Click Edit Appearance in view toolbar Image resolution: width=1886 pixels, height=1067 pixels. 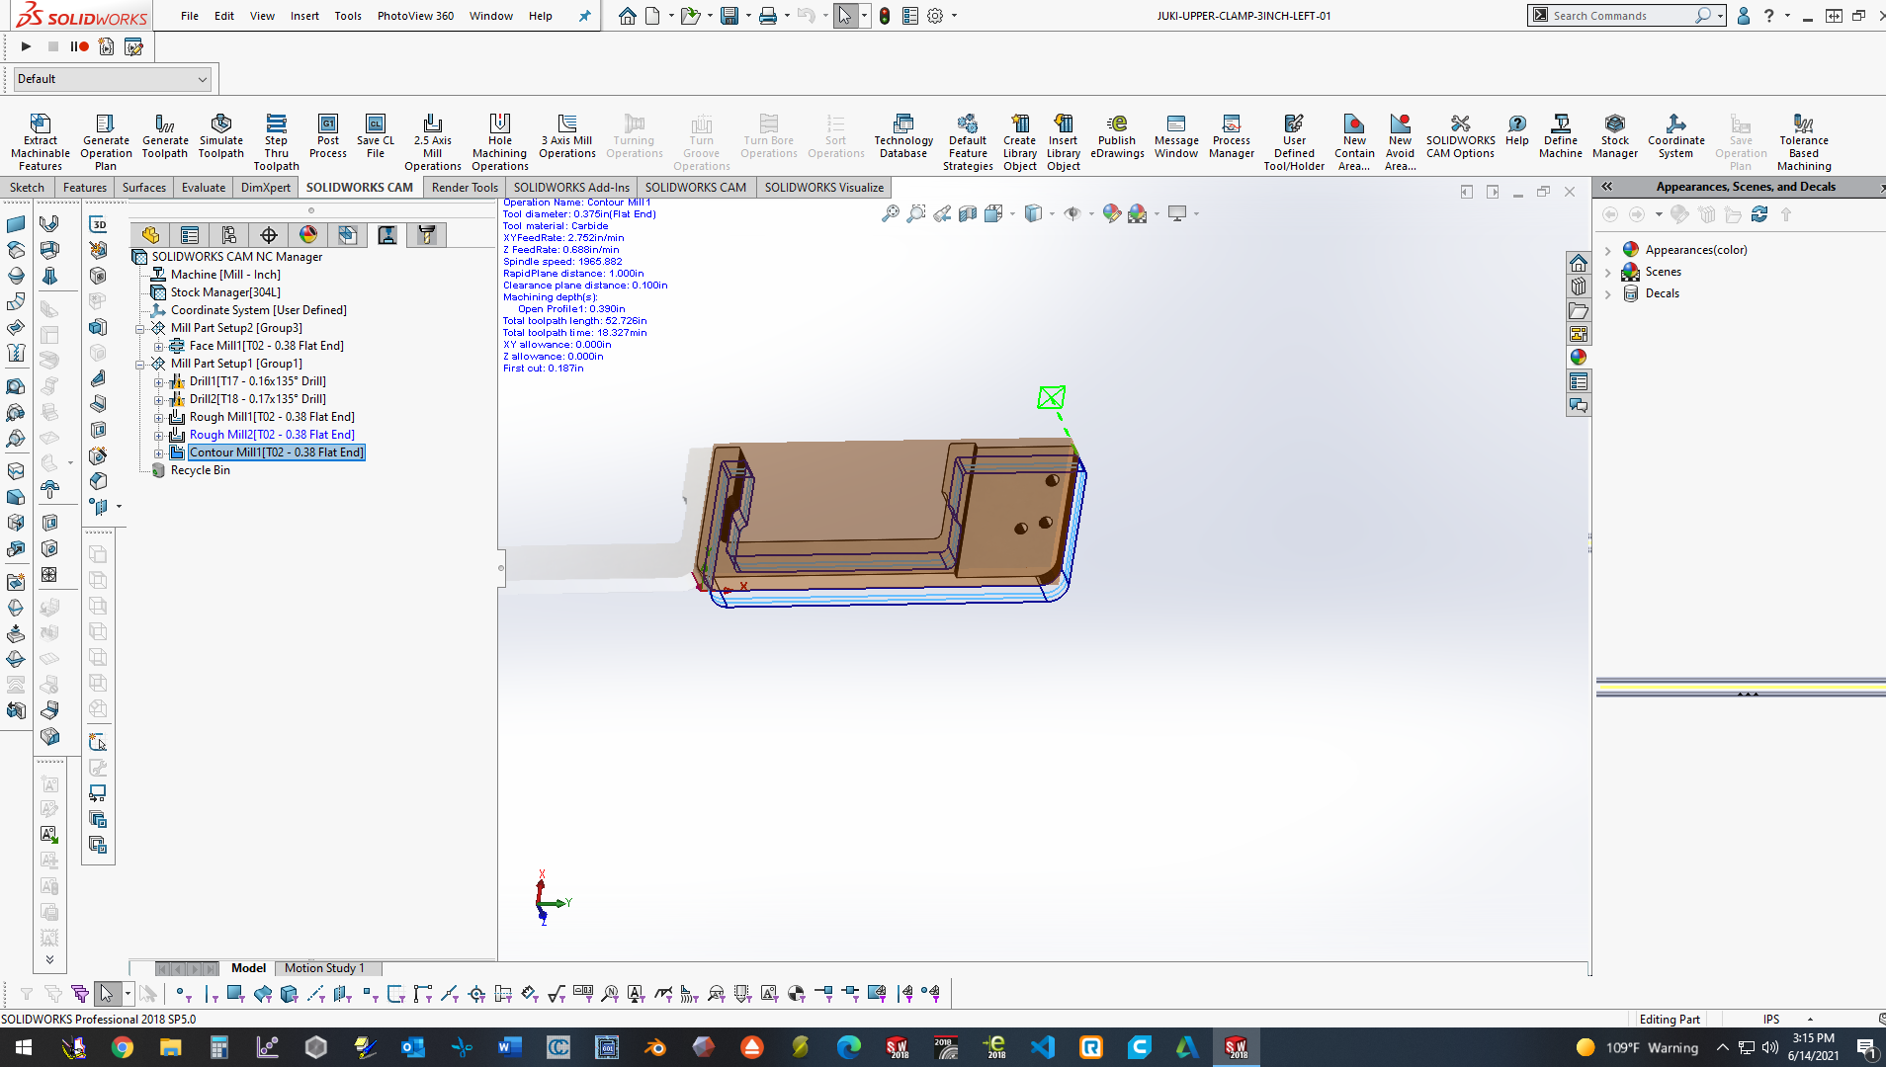1111,213
